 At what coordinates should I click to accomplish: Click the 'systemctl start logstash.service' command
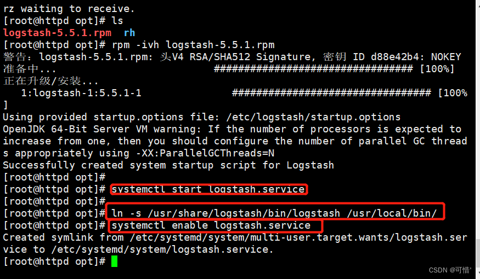(208, 189)
